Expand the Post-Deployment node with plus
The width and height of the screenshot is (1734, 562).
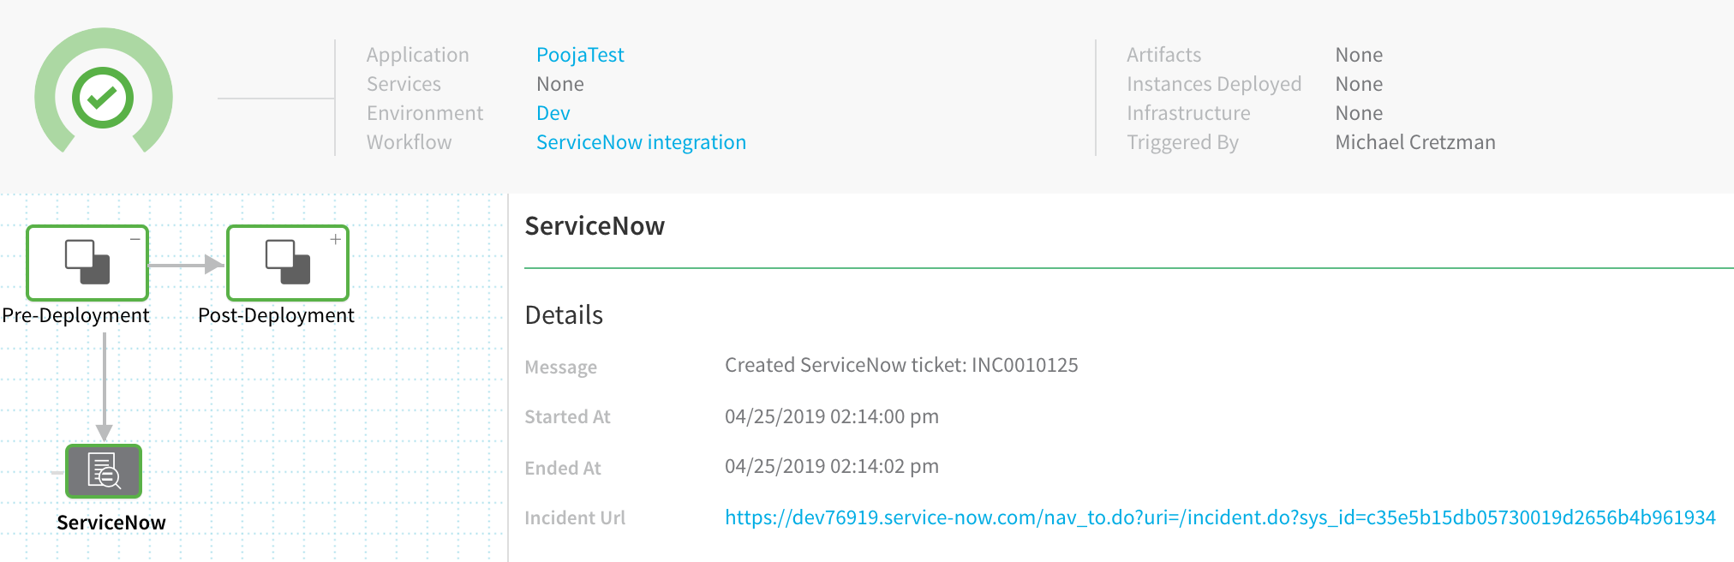tap(336, 239)
